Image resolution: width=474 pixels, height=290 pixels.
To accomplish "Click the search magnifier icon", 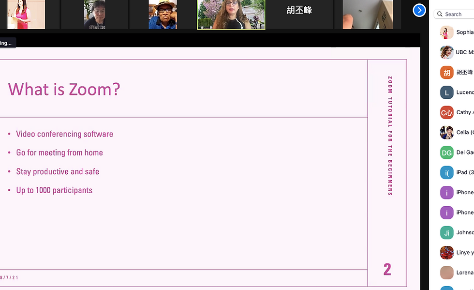I will [x=440, y=14].
